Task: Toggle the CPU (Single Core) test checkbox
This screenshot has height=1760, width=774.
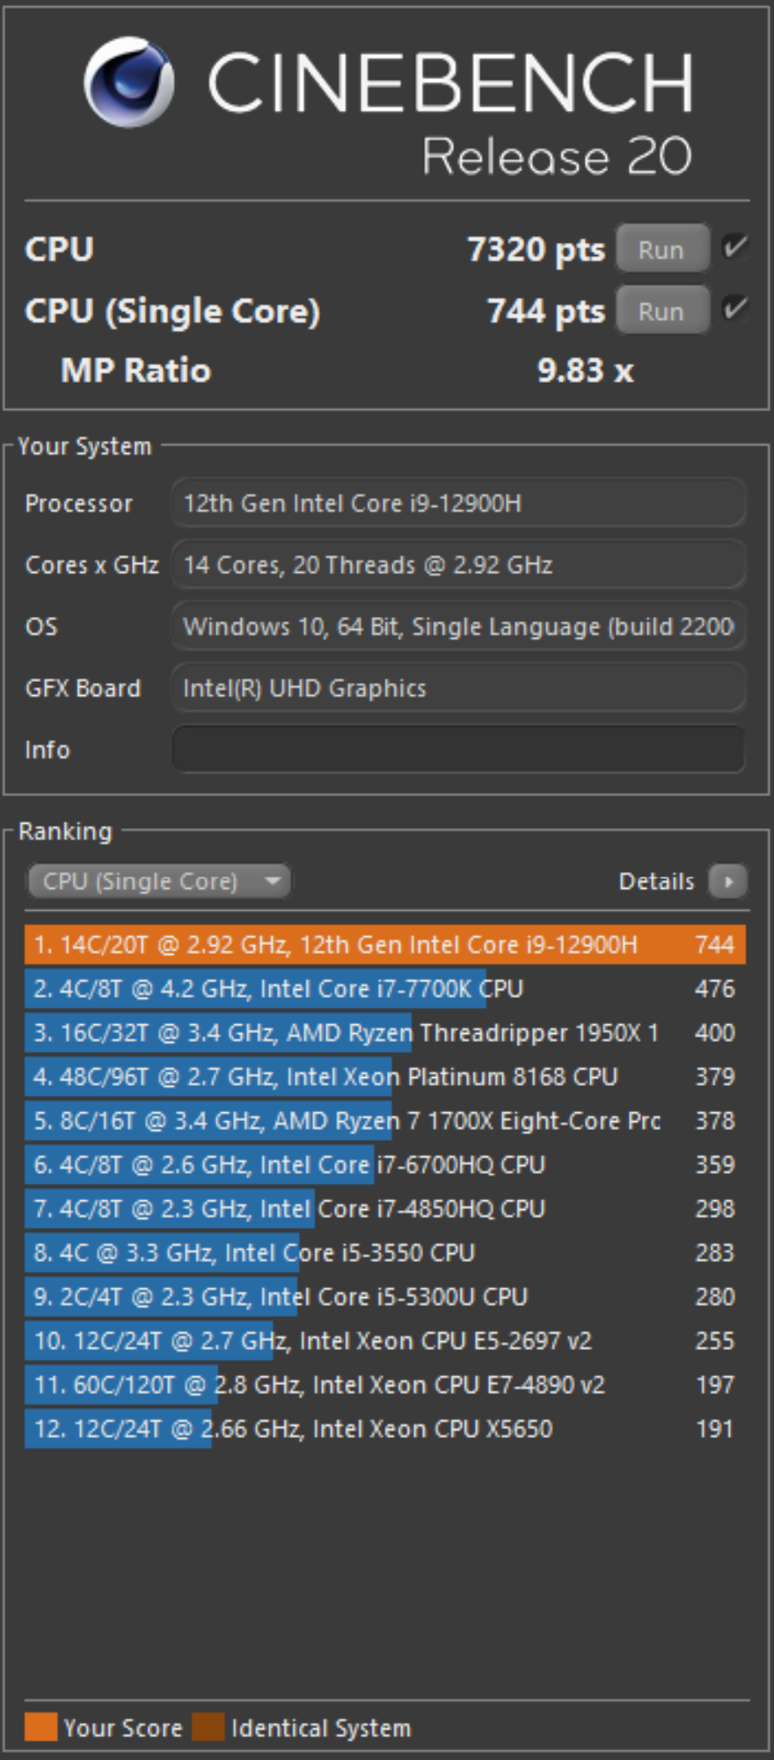Action: pyautogui.click(x=734, y=309)
